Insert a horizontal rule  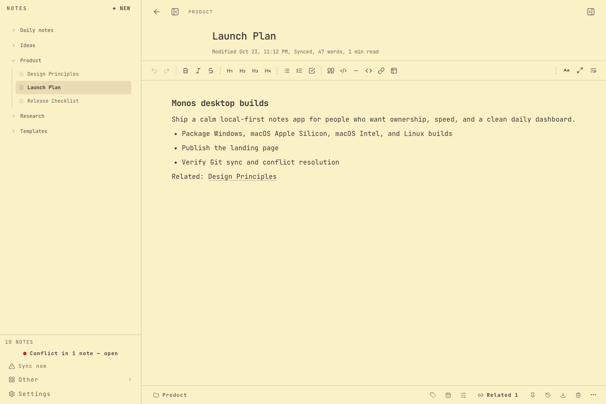(x=356, y=71)
